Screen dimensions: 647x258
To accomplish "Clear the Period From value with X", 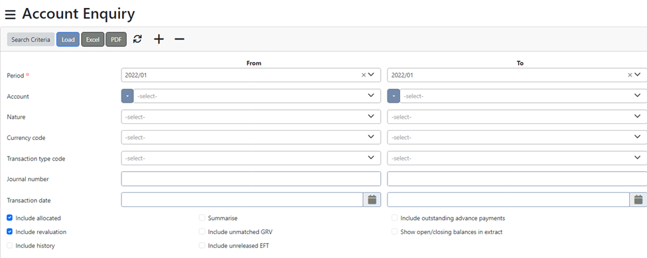I will click(364, 75).
